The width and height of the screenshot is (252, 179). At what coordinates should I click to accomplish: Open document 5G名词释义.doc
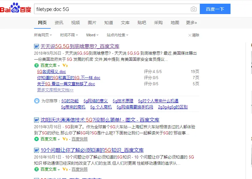point(52,71)
